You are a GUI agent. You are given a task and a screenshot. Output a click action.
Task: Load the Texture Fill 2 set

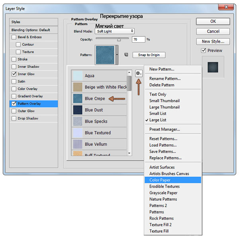pos(161,225)
